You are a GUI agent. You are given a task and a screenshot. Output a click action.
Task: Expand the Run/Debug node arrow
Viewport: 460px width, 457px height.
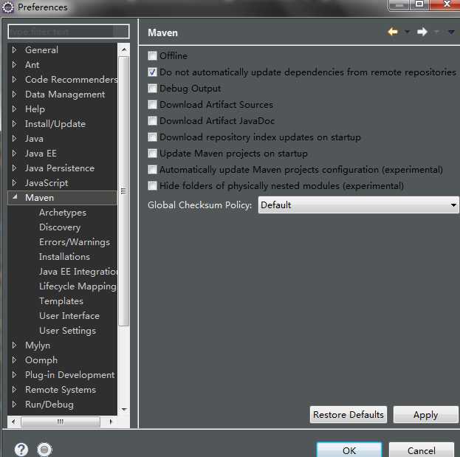point(14,404)
